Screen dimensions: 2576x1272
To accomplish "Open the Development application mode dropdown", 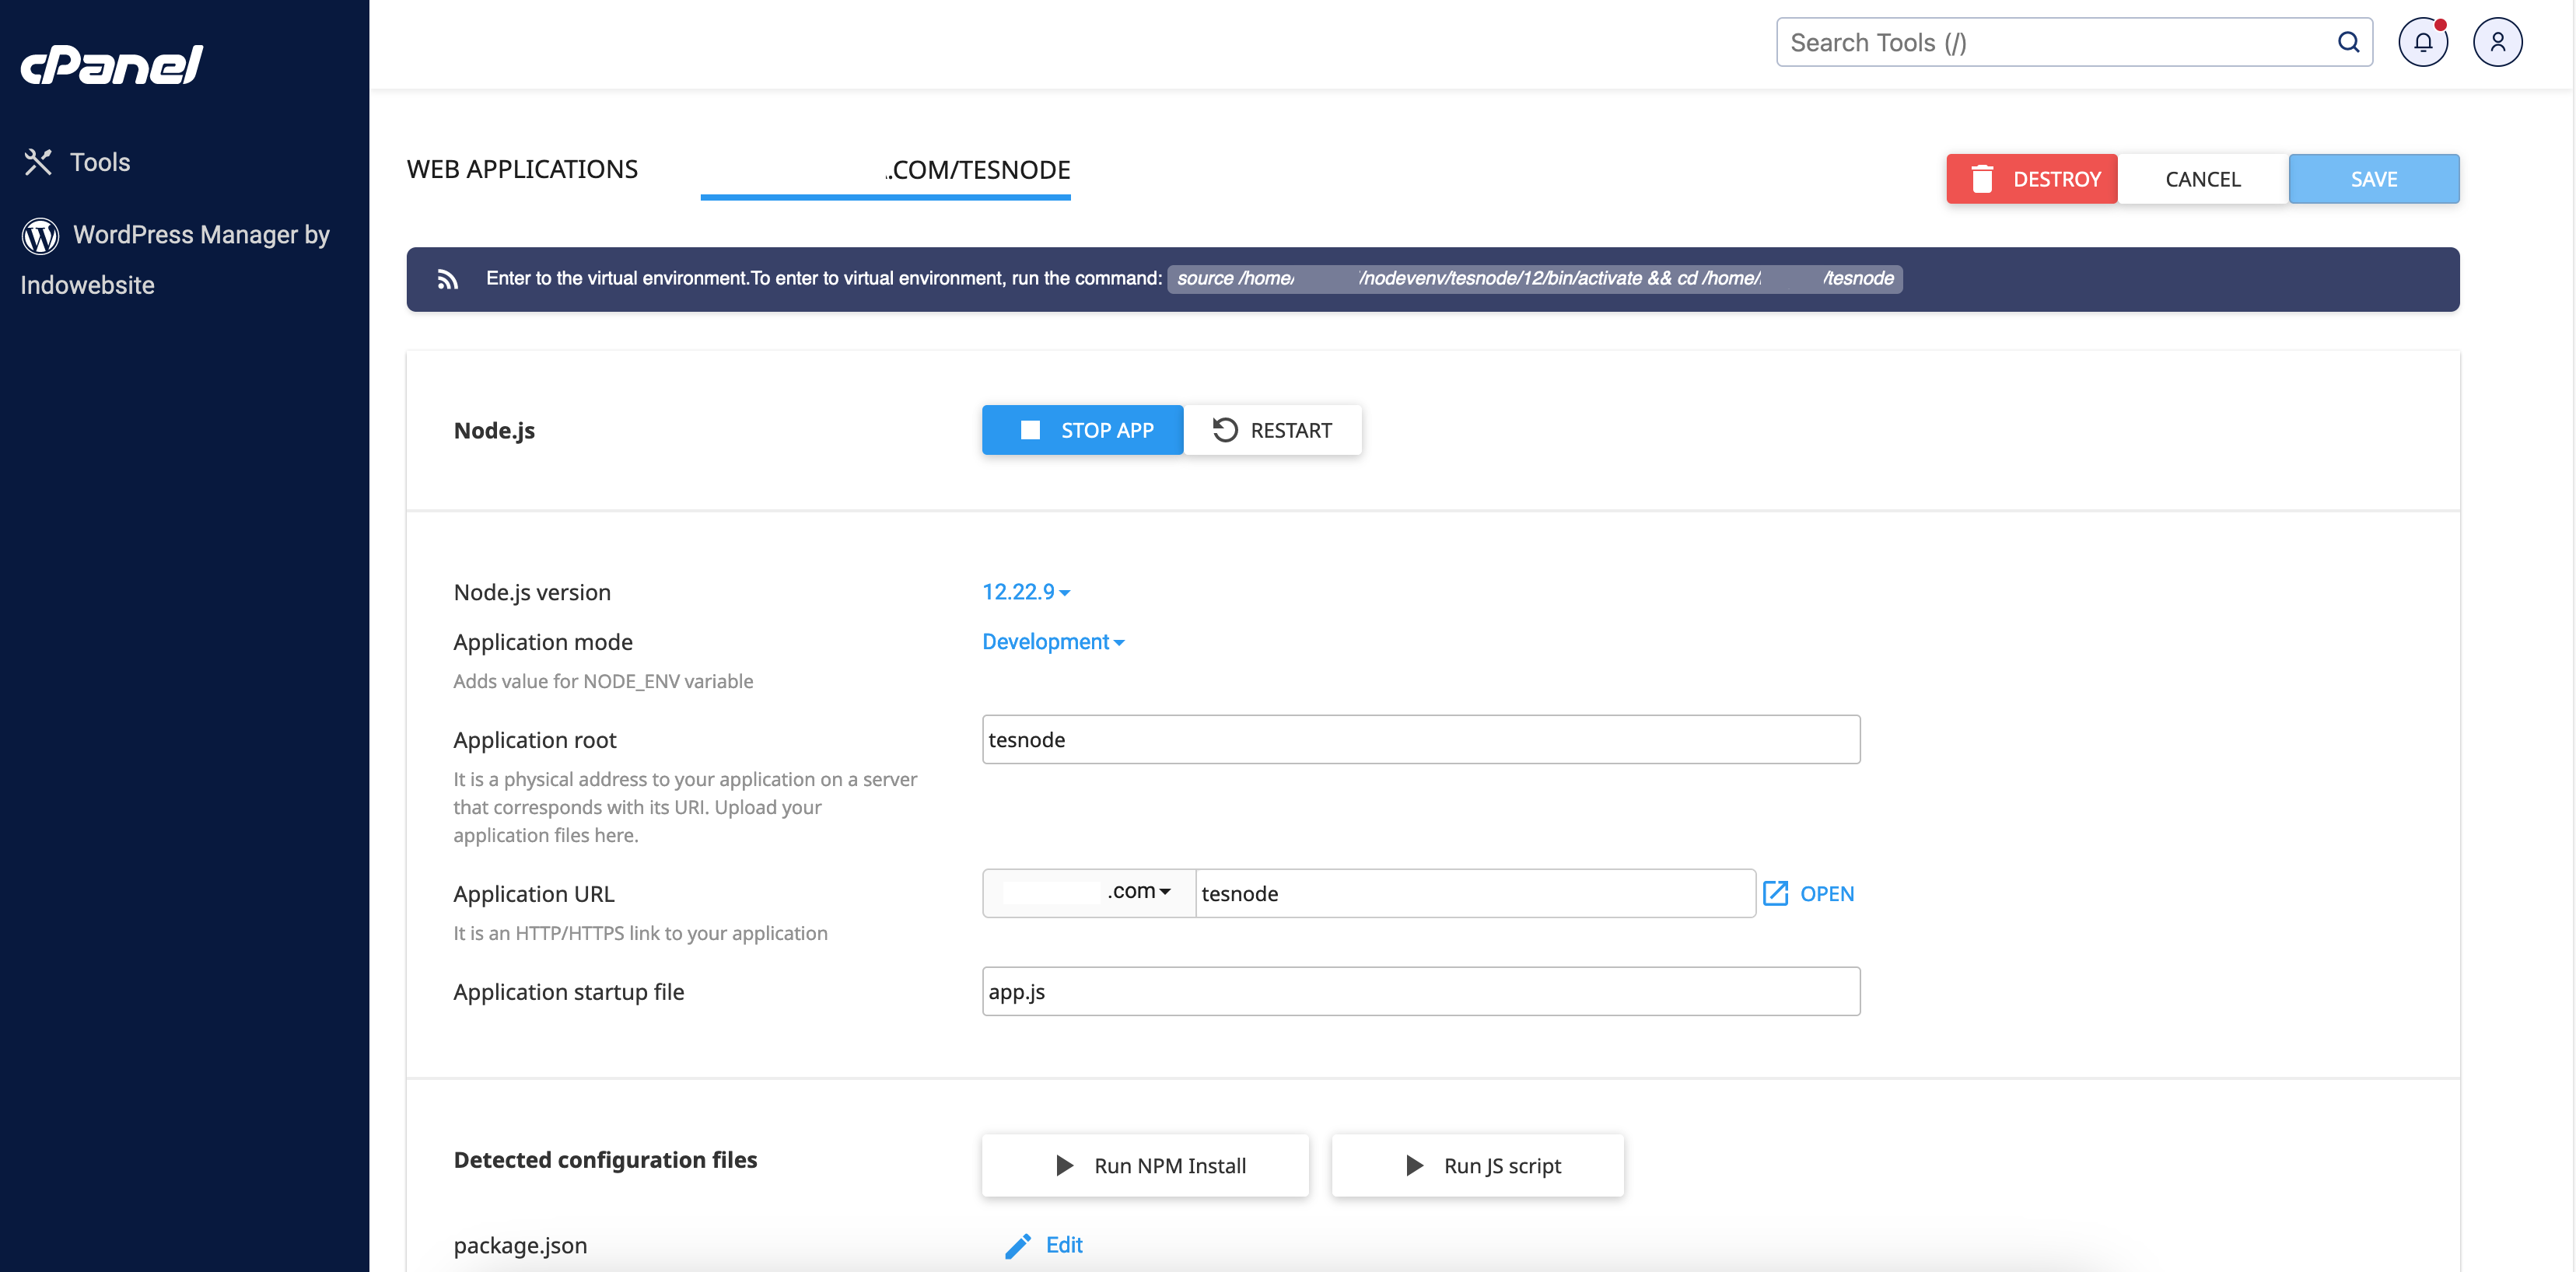I will click(x=1052, y=642).
